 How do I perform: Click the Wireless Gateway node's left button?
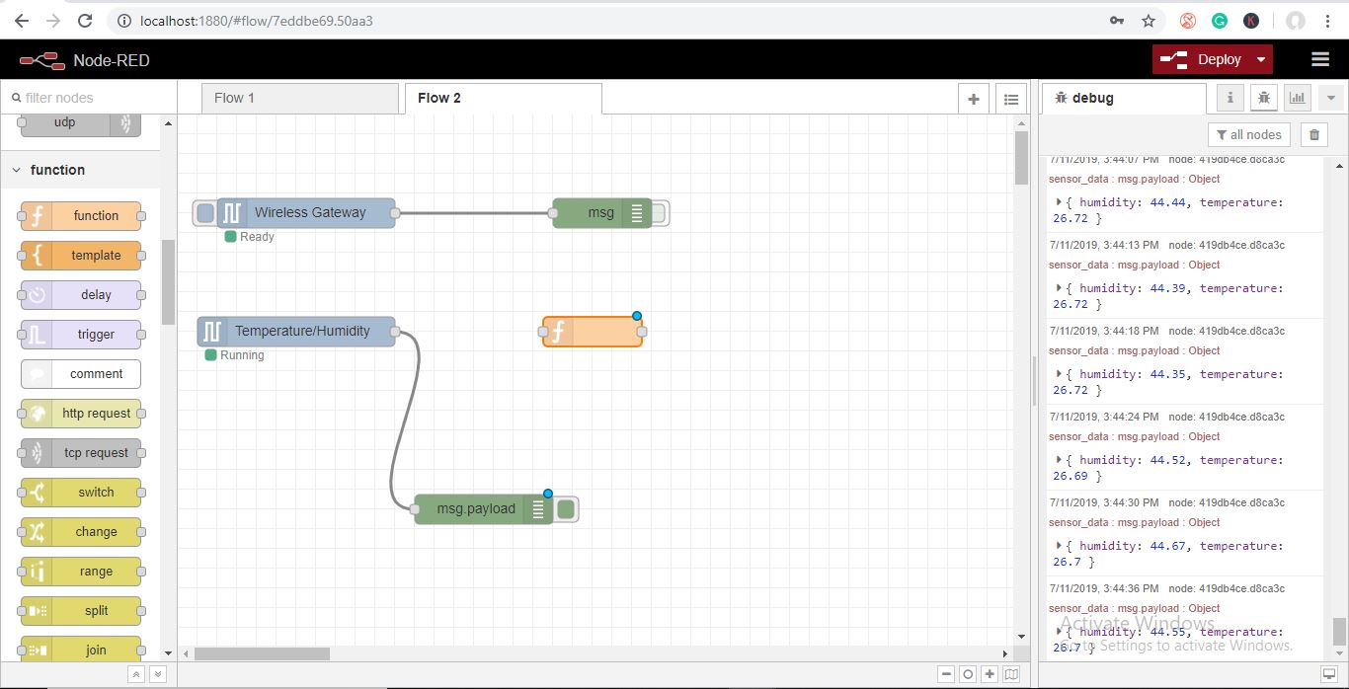click(x=204, y=212)
